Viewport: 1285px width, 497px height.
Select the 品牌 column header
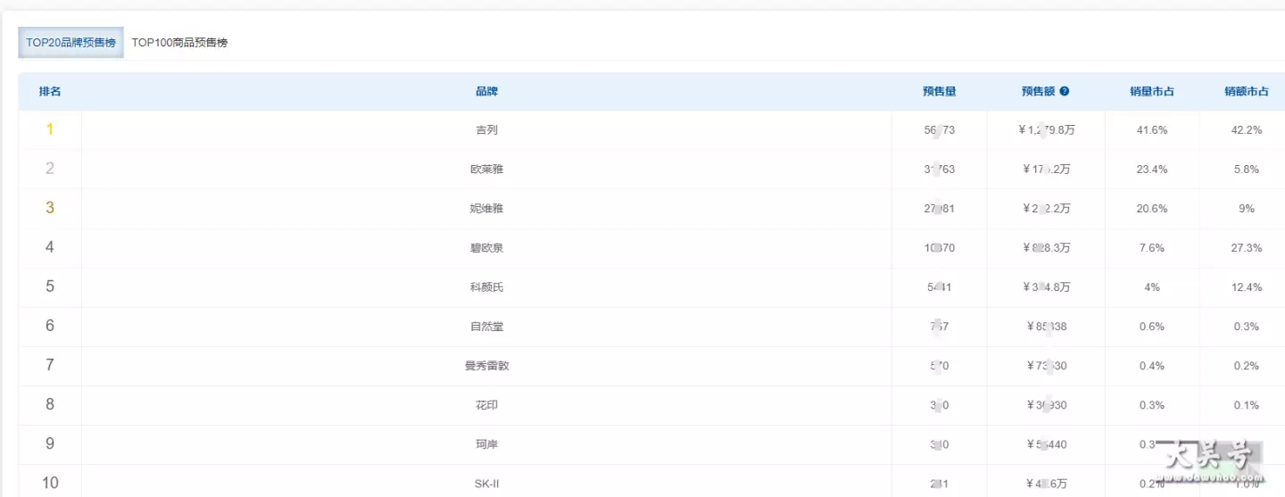[486, 91]
